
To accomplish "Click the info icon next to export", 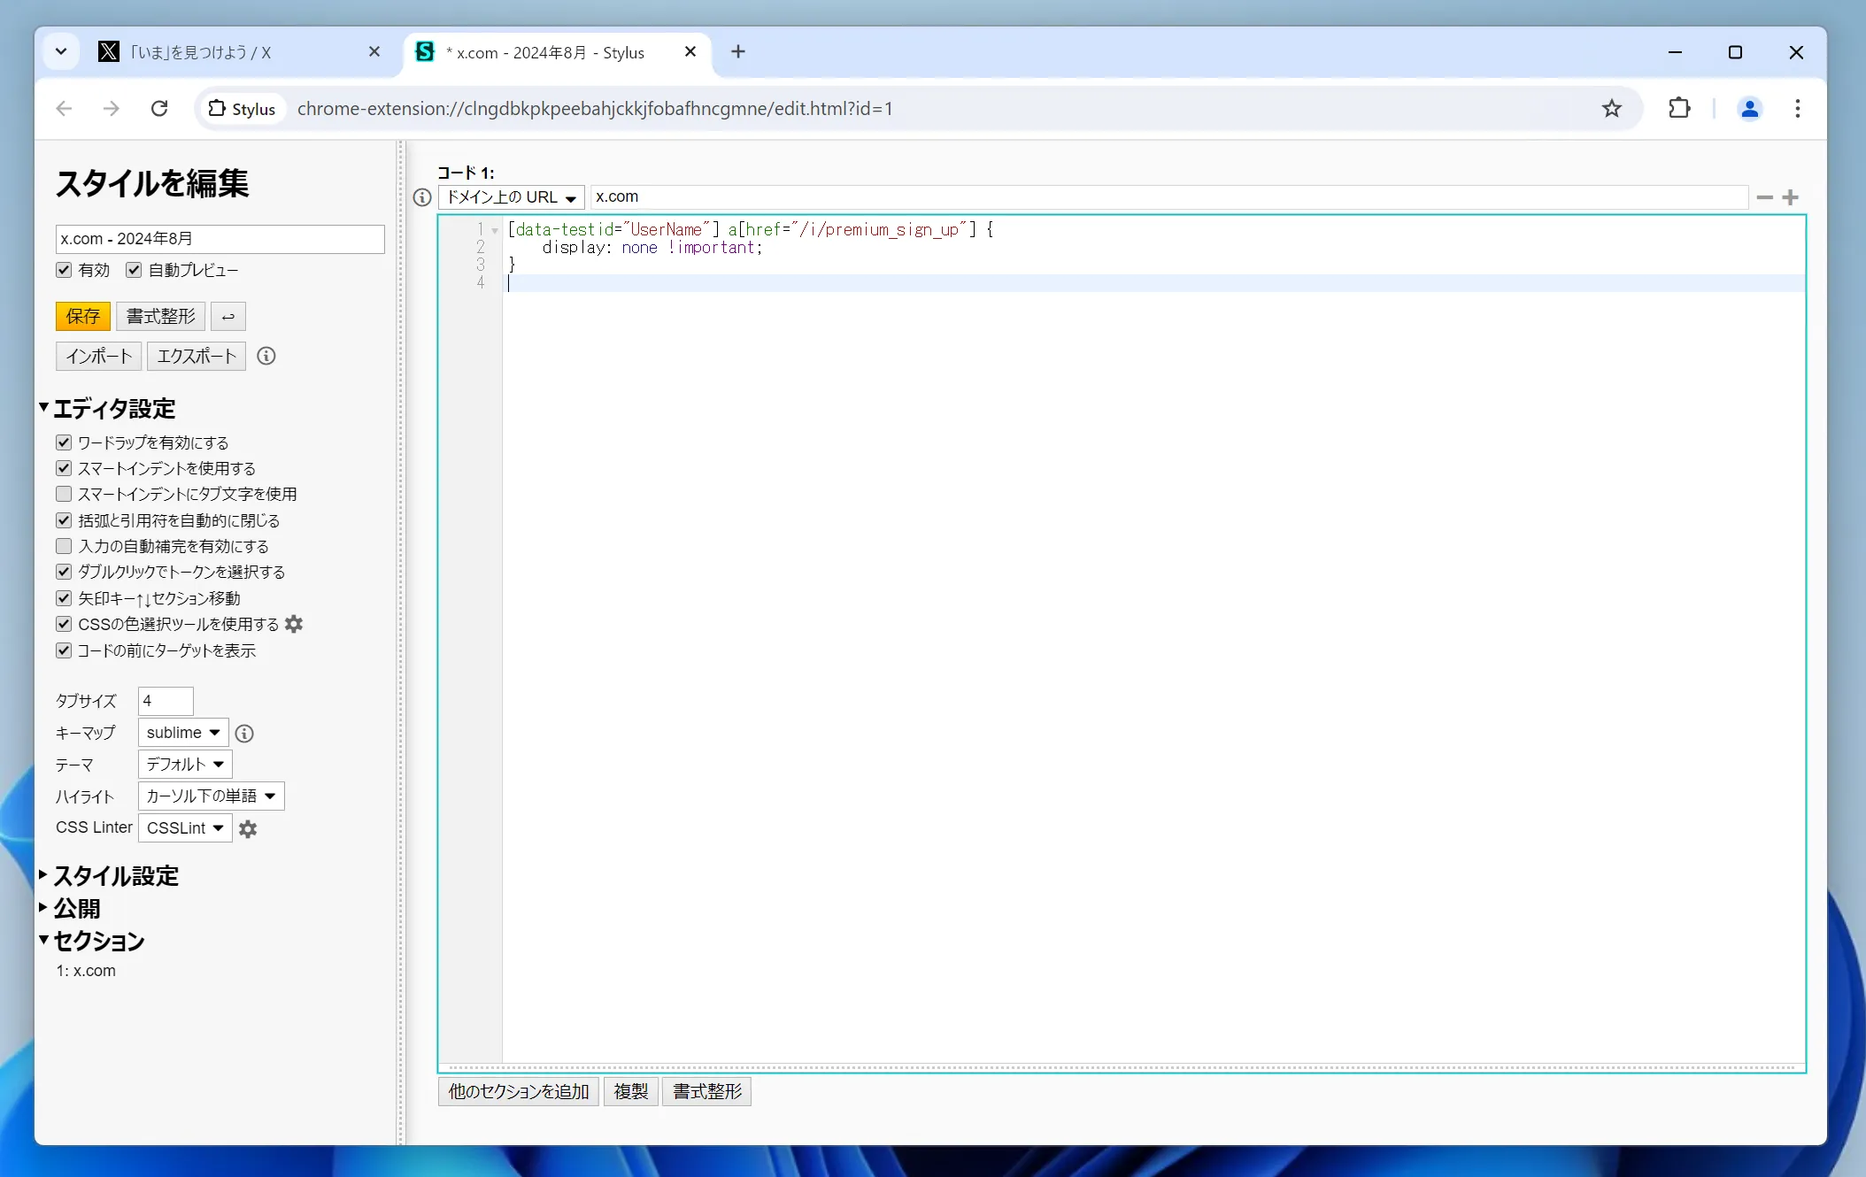I will pos(267,355).
